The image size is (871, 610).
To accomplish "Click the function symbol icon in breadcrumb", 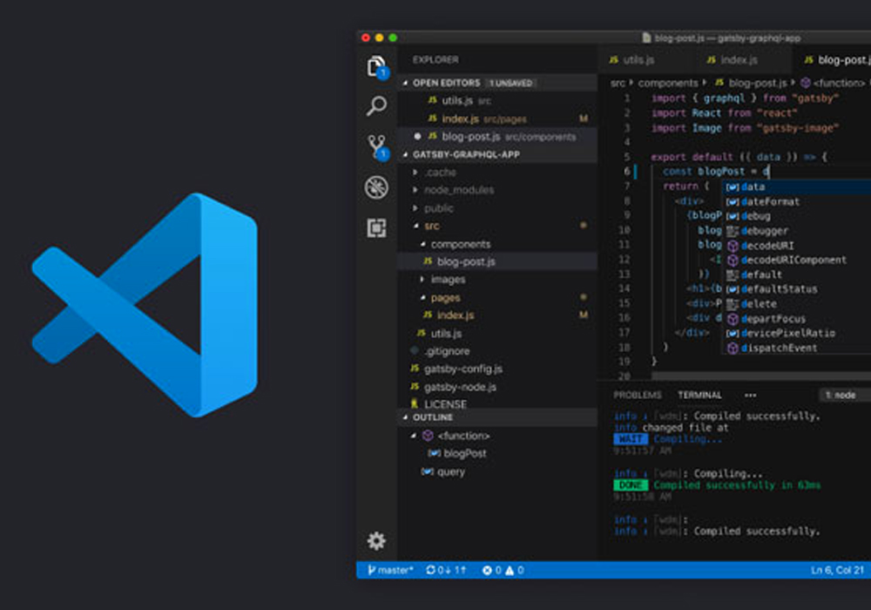I will tap(806, 83).
